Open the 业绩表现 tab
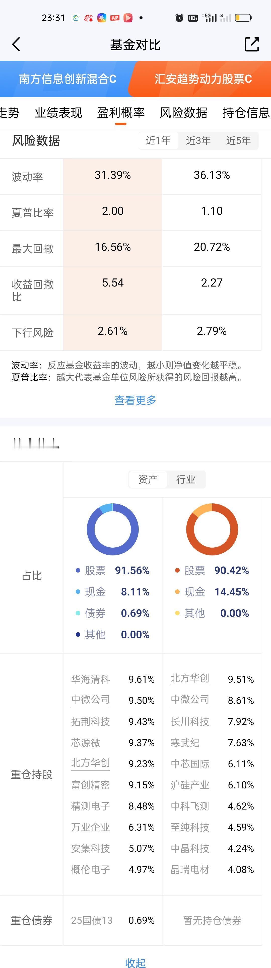Screen dimensions: 271x968 click(x=58, y=112)
